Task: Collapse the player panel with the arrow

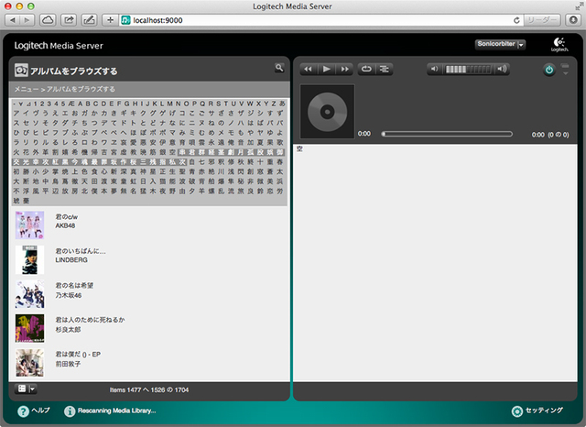Action: coord(566,75)
